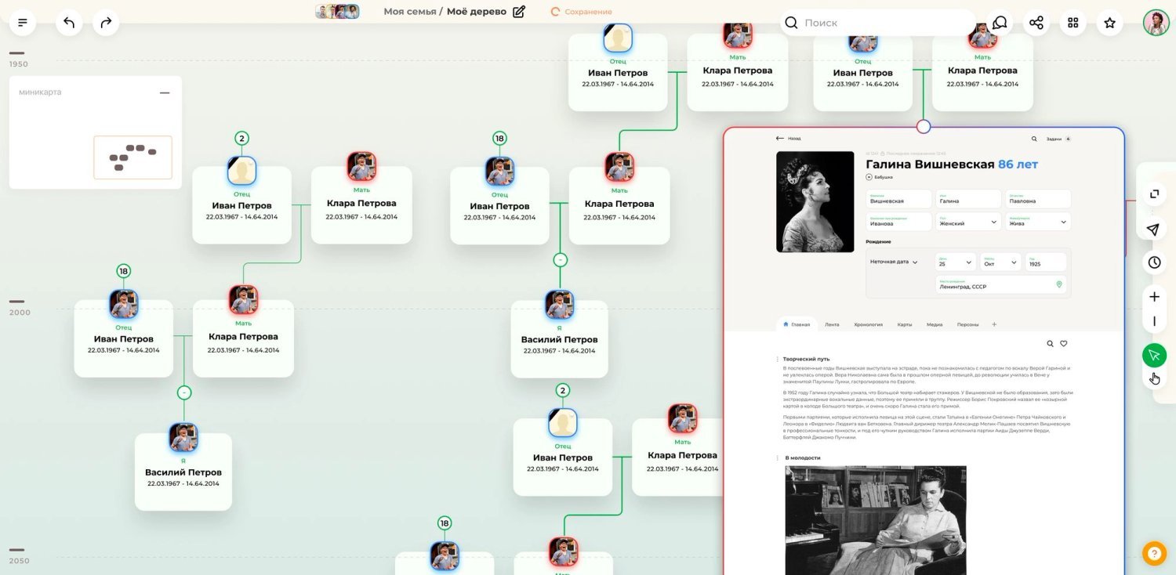1176x575 pixels.
Task: Open the Медиа tab
Action: (934, 324)
